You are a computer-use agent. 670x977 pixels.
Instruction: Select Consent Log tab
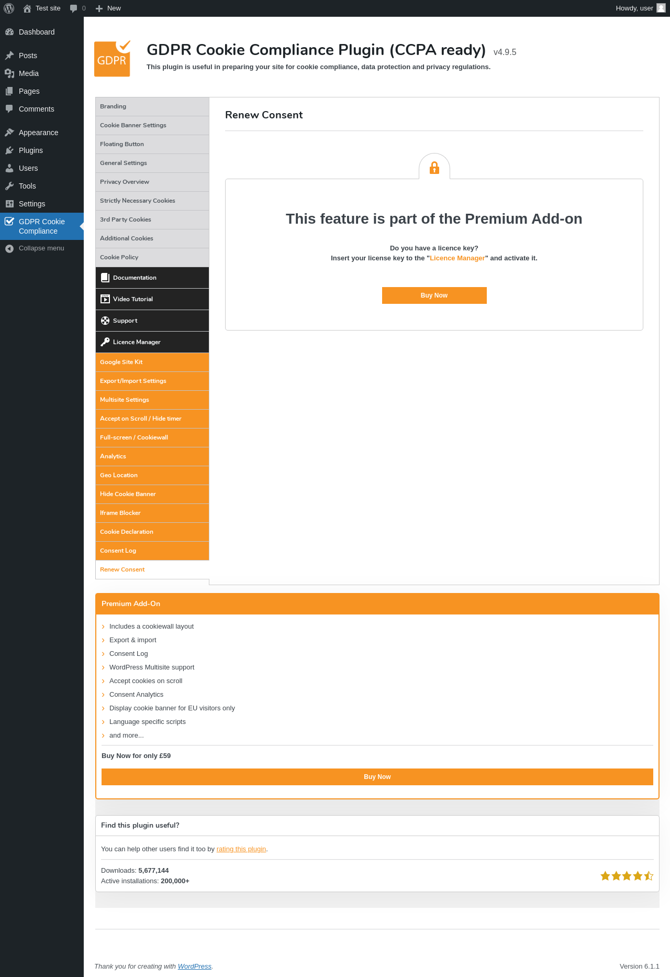click(x=152, y=551)
